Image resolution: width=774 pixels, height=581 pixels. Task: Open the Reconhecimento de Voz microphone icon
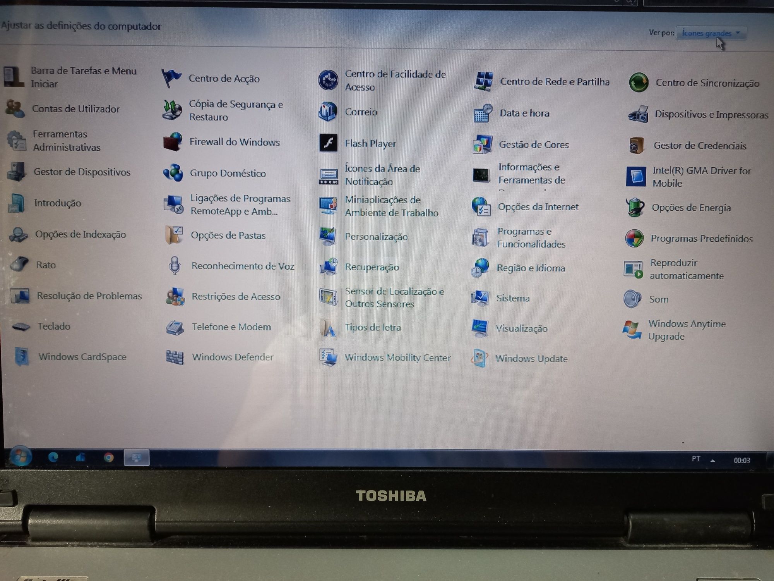(175, 266)
